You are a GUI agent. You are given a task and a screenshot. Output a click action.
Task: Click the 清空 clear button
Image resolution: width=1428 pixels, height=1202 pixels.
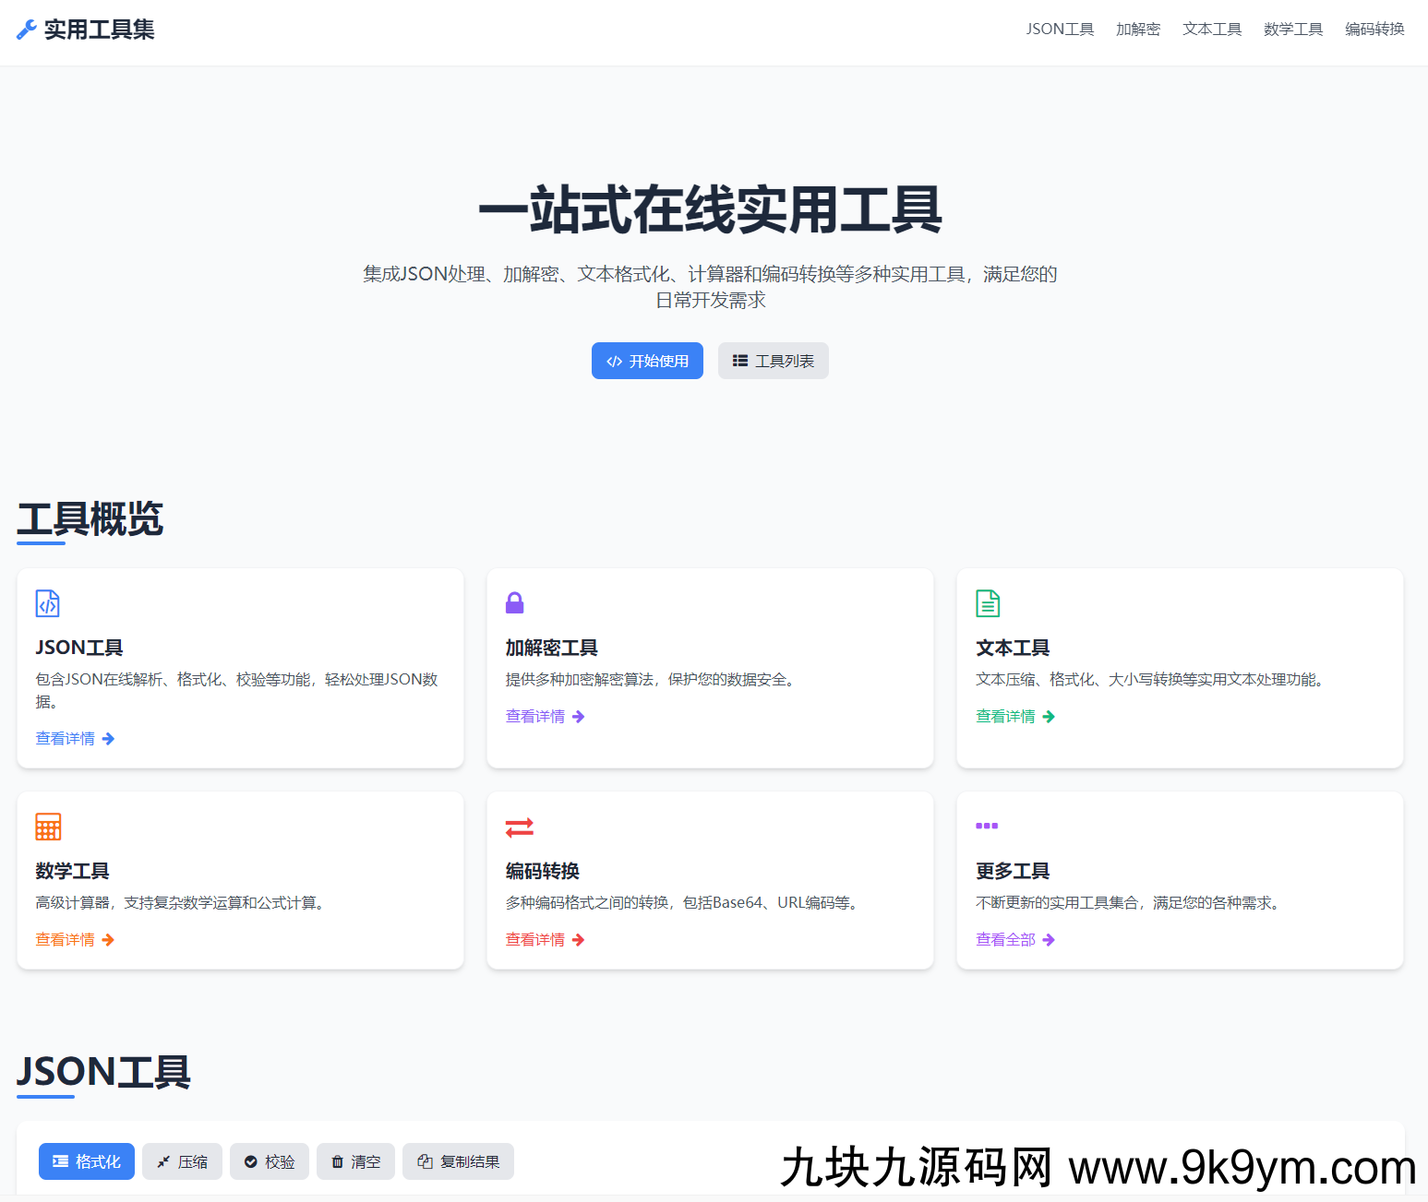click(x=355, y=1161)
